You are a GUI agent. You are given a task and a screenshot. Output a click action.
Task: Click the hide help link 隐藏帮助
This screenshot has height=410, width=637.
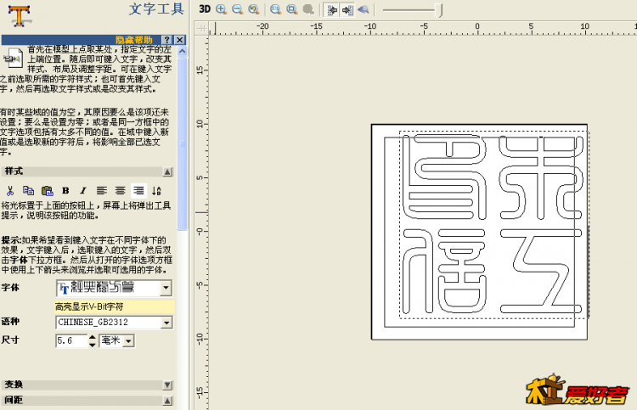(133, 40)
